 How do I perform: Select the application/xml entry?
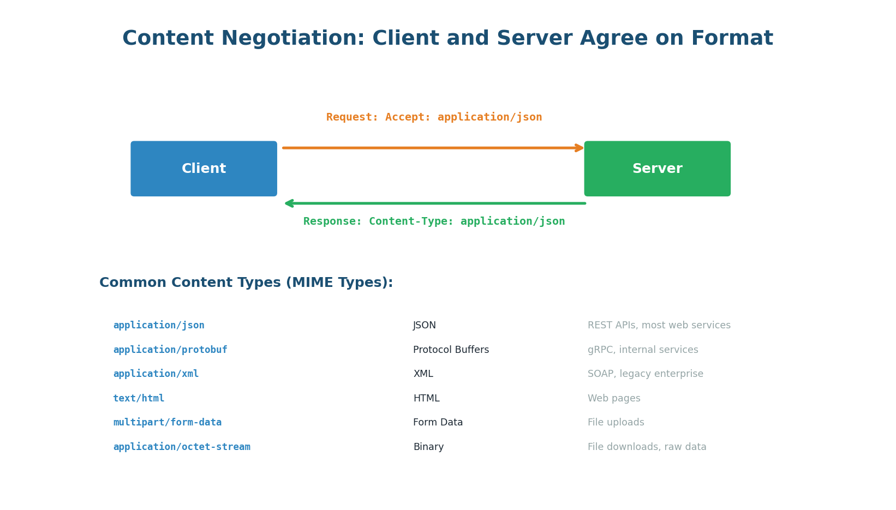pos(156,374)
